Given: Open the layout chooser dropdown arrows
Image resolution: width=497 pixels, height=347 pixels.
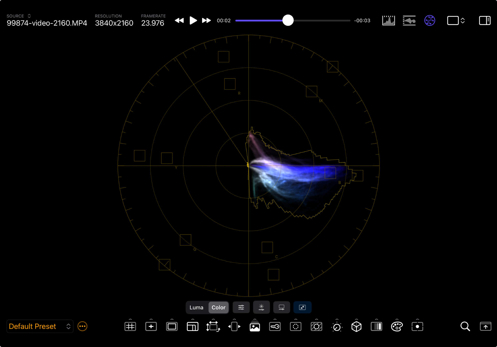Looking at the screenshot, I should point(463,20).
